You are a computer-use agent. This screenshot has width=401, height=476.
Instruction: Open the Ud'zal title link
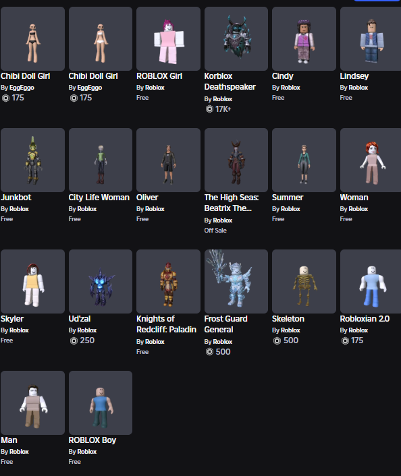coord(80,319)
